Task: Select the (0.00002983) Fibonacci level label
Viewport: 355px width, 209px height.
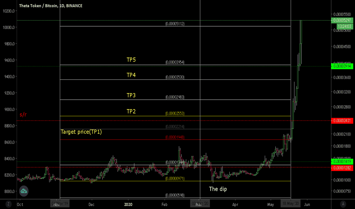Action: 175,97
